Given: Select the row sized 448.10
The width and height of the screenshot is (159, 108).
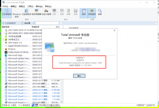Looking at the screenshot, I should point(31,87).
